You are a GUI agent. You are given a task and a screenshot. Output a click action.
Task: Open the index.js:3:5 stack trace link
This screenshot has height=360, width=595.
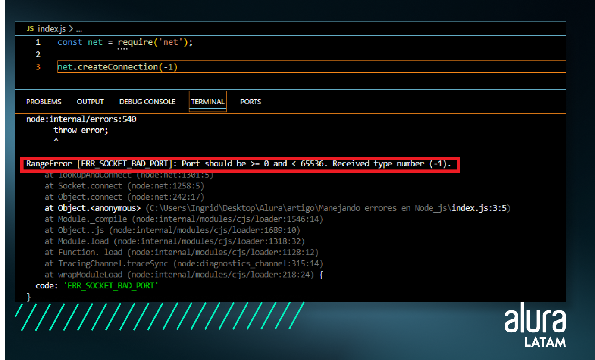pyautogui.click(x=479, y=208)
